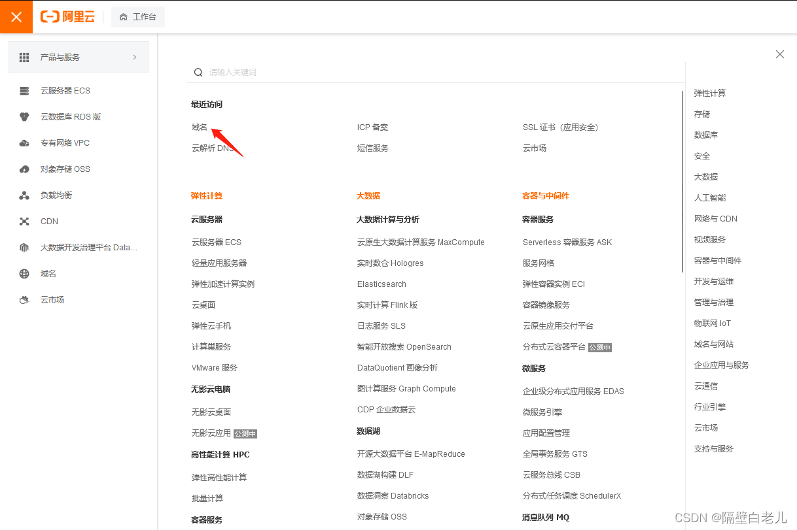Open 云原生大数据计算服务 MaxCompute link
This screenshot has height=530, width=797.
click(x=421, y=242)
